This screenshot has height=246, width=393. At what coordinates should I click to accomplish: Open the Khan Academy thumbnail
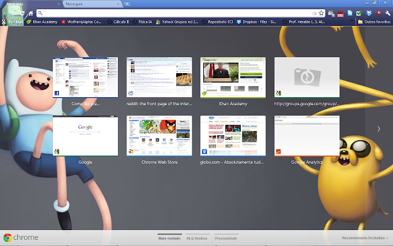[233, 77]
